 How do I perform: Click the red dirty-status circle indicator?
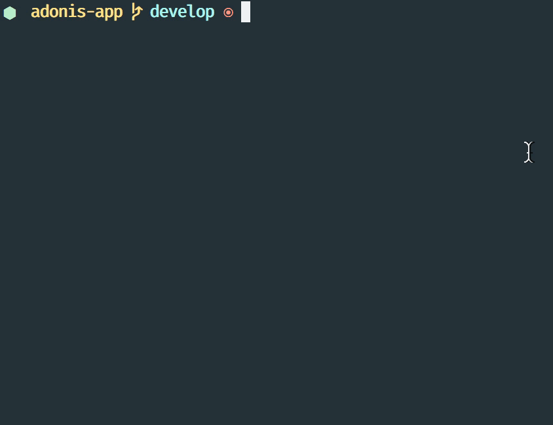tap(228, 12)
